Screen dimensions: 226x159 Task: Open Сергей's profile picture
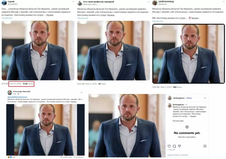click(x=3, y=3)
